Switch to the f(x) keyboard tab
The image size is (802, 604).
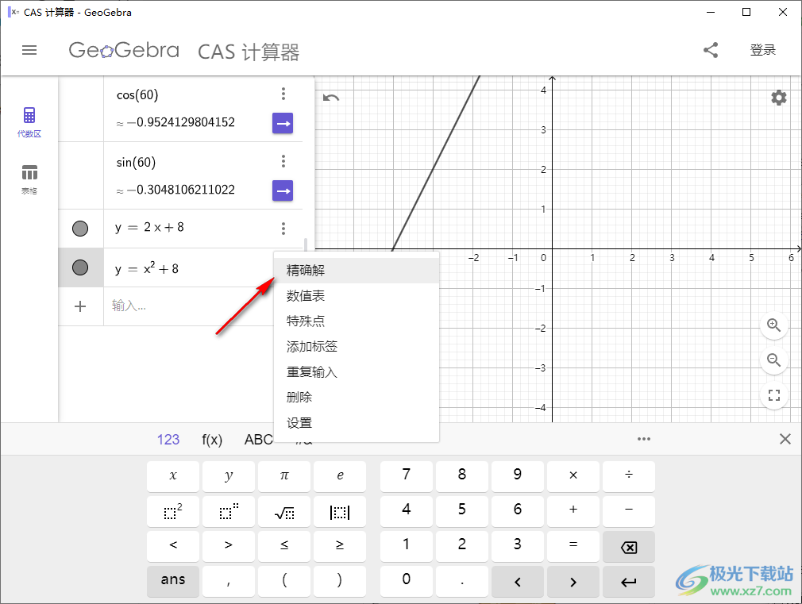(x=211, y=438)
